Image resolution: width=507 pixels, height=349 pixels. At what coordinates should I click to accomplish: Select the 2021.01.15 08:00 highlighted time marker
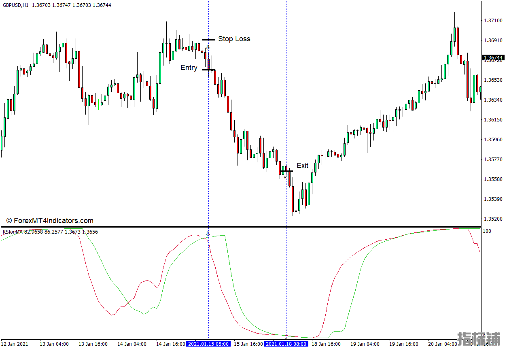click(x=208, y=344)
